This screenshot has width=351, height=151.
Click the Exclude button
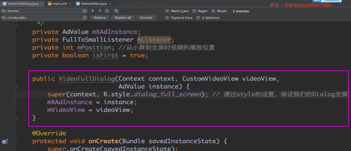pyautogui.click(x=146, y=18)
